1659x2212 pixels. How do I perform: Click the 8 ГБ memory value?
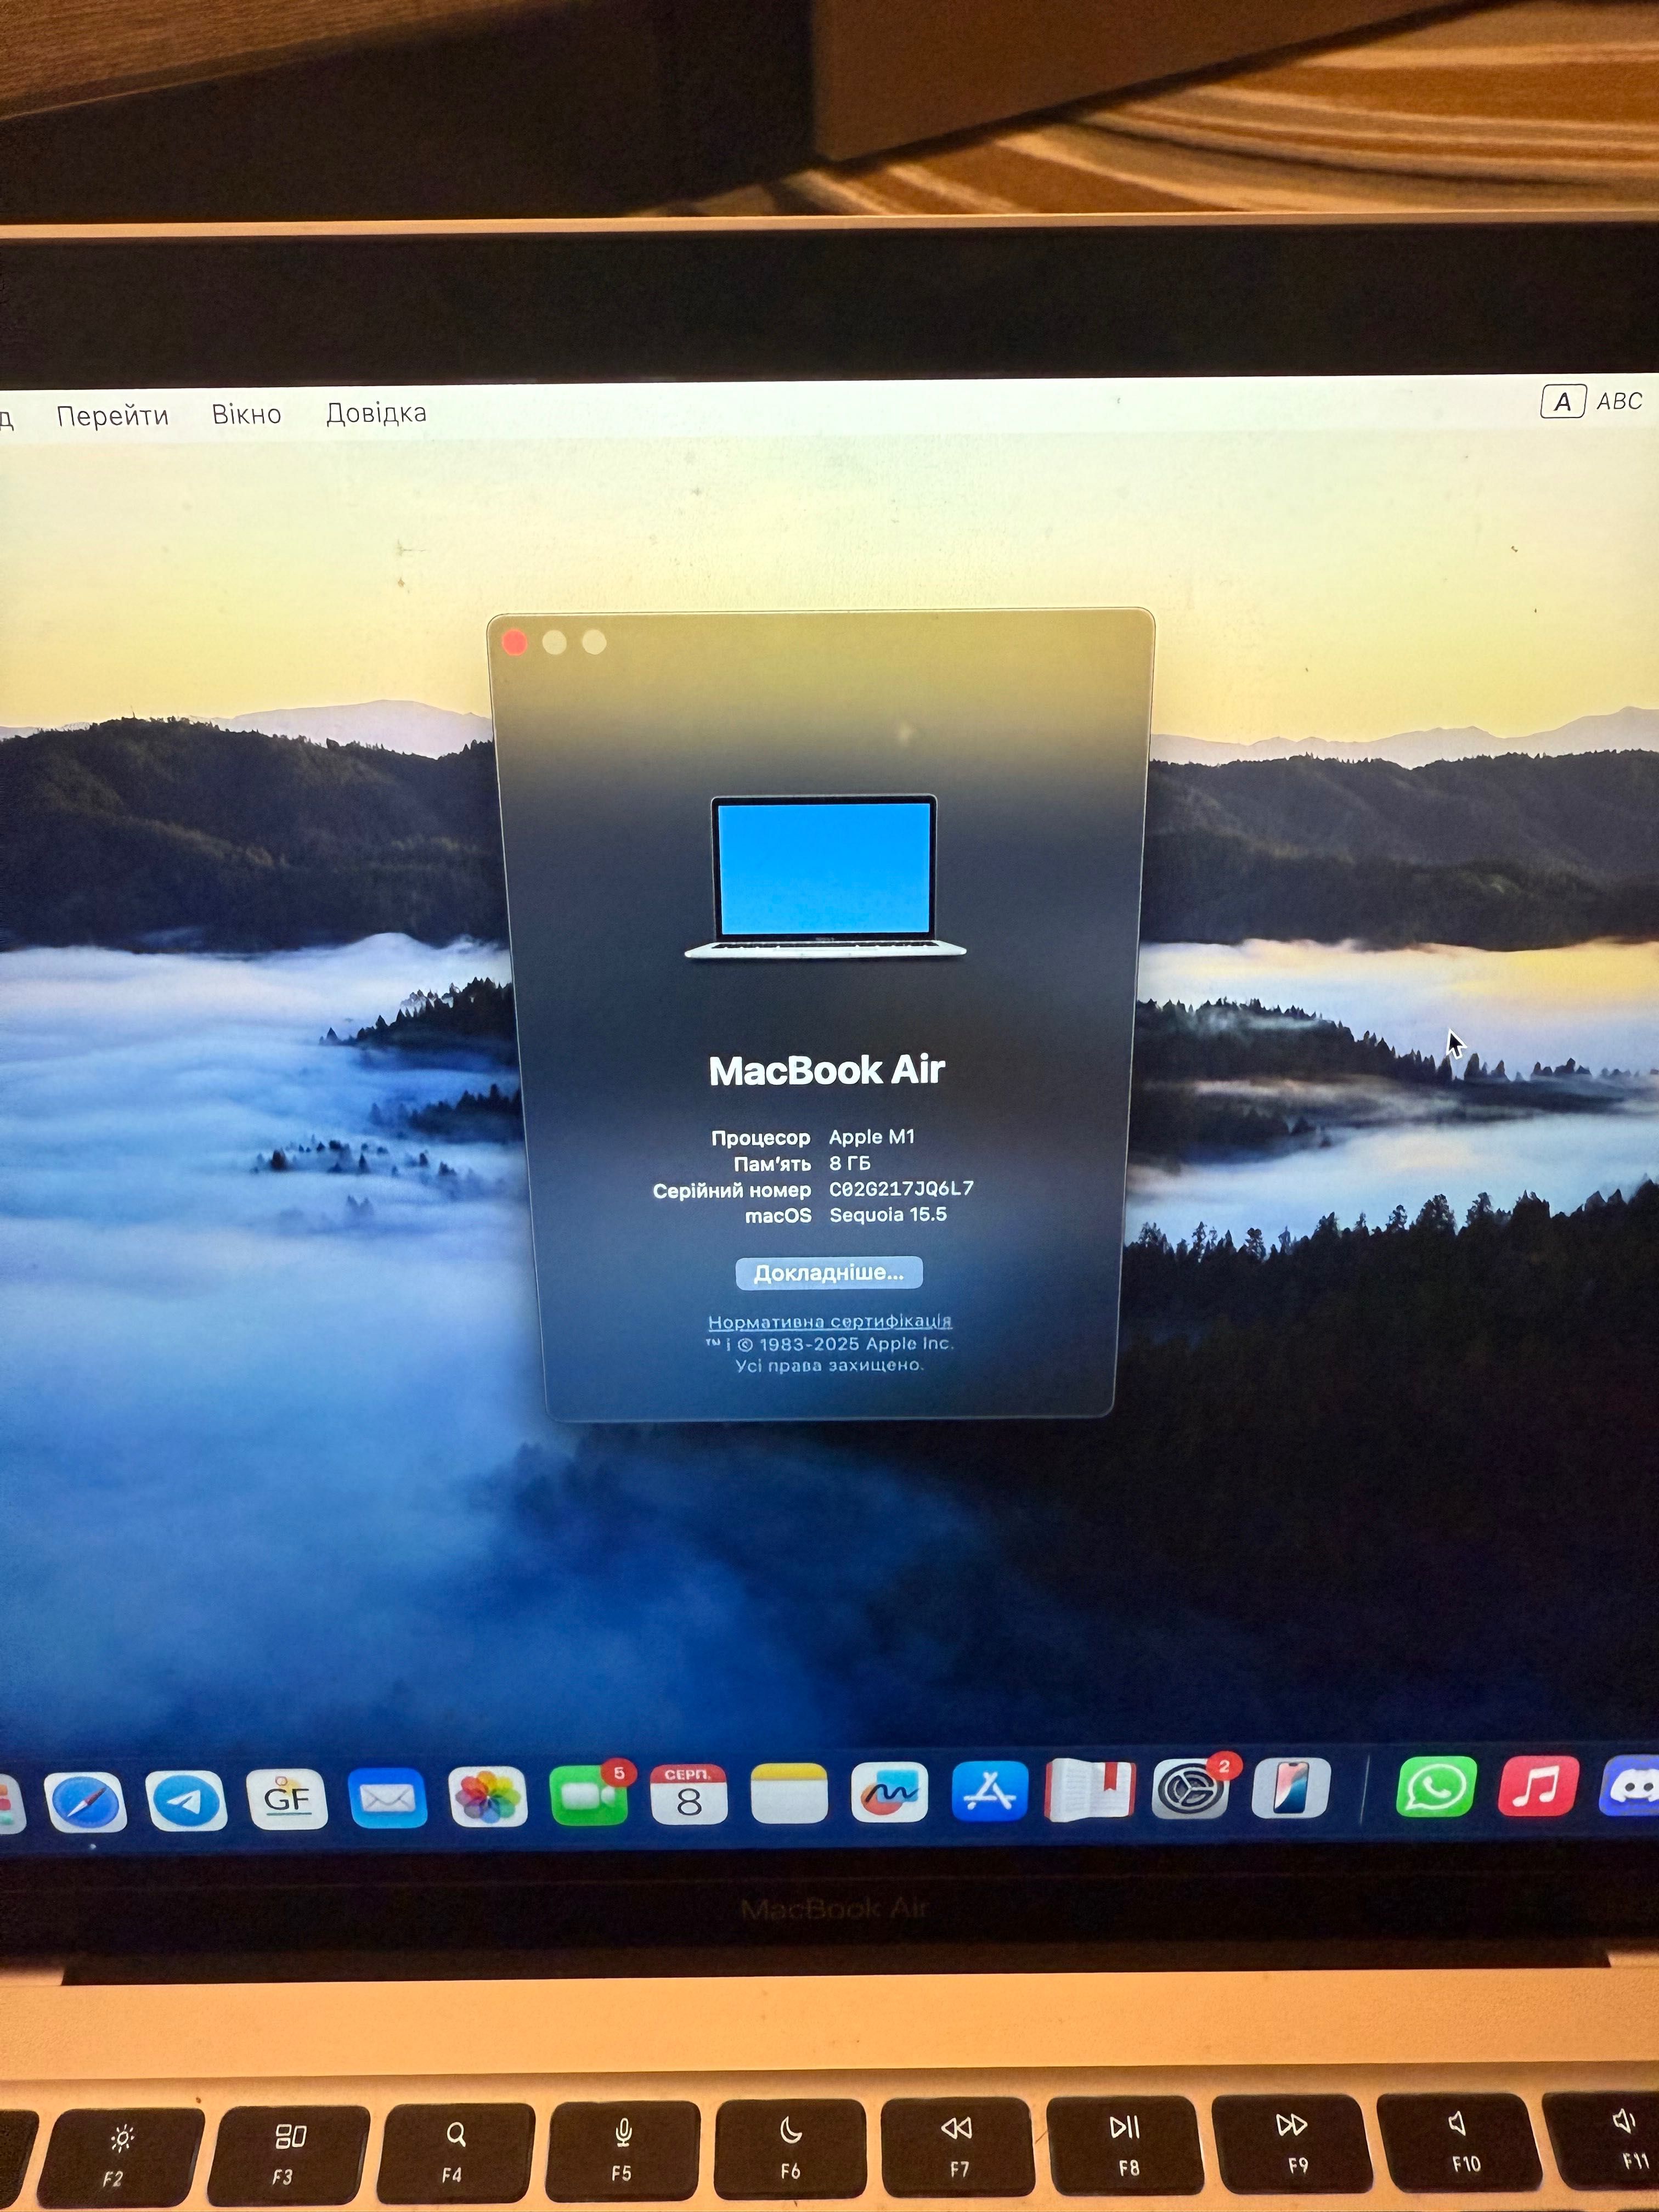849,1162
